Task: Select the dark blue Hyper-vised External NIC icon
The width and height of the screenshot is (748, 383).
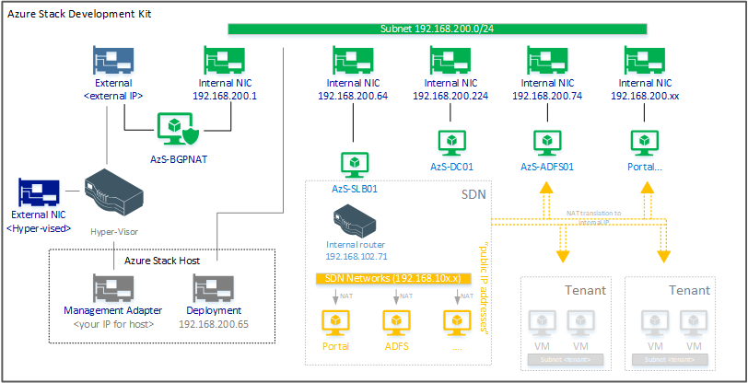Action: pyautogui.click(x=39, y=192)
